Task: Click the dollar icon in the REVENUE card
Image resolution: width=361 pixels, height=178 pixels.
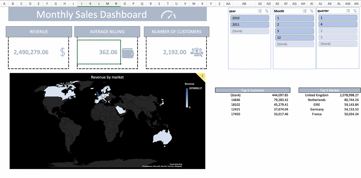Action: point(62,52)
